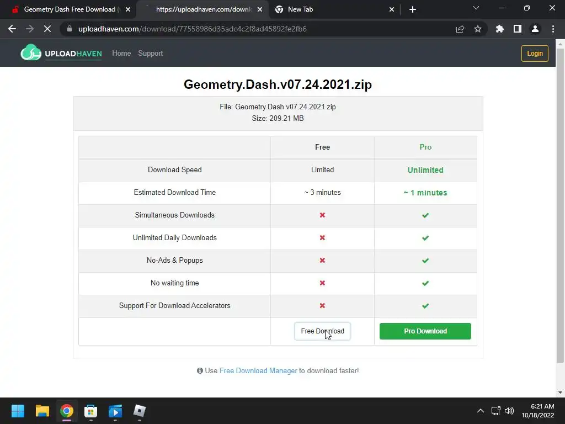The height and width of the screenshot is (424, 565).
Task: Click the scrollbar down arrow
Action: click(x=561, y=393)
